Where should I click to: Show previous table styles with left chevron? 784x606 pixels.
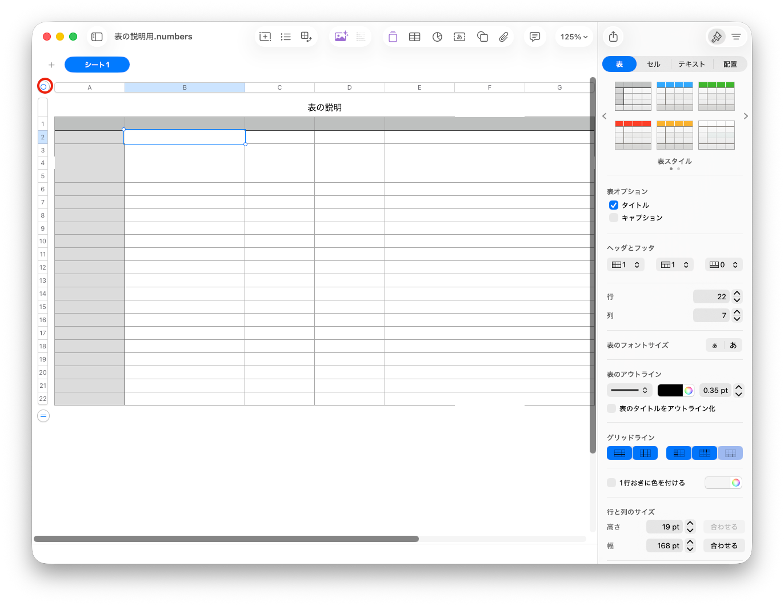click(x=605, y=116)
